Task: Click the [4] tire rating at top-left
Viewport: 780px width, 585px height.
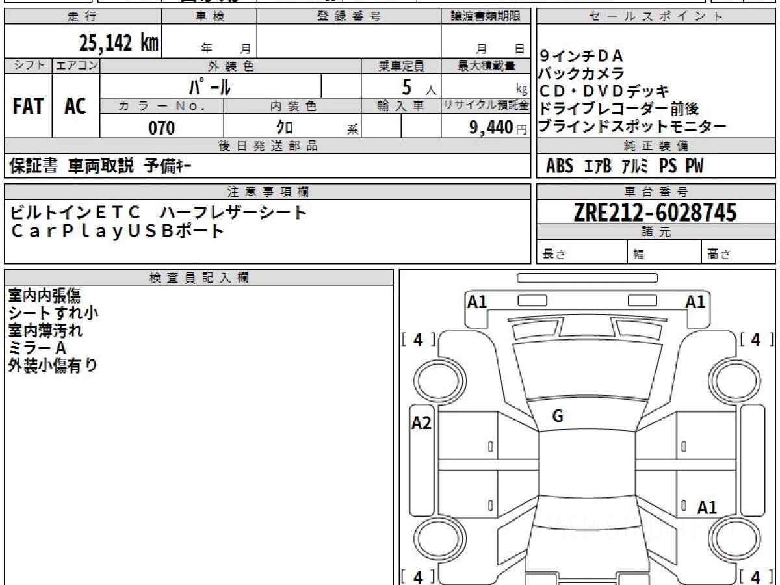Action: tap(418, 339)
